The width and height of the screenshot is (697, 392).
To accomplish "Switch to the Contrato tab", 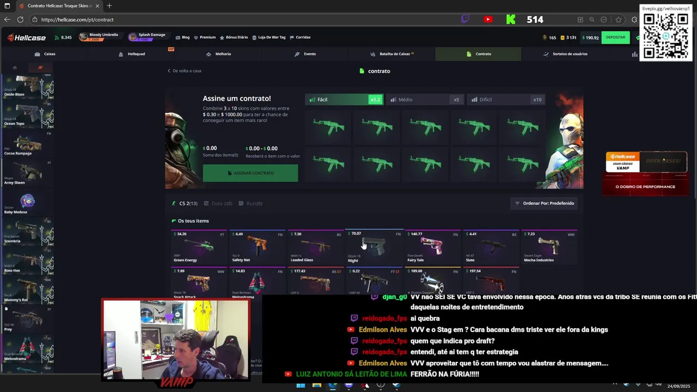I will (x=478, y=54).
